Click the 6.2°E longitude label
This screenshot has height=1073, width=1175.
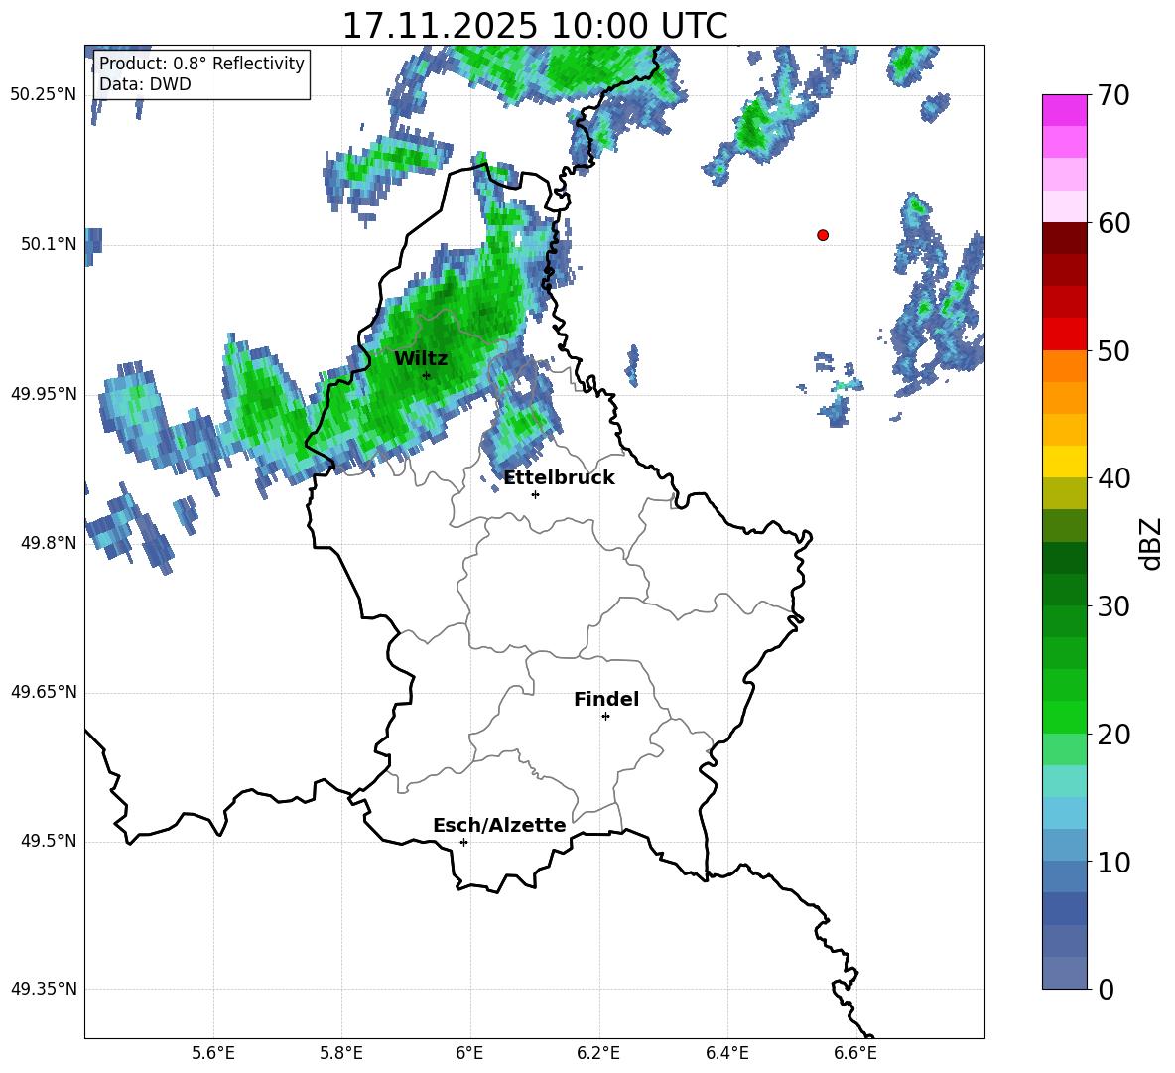[598, 1054]
